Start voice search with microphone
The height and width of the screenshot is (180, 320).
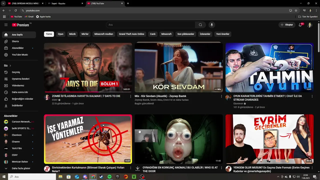point(212,25)
